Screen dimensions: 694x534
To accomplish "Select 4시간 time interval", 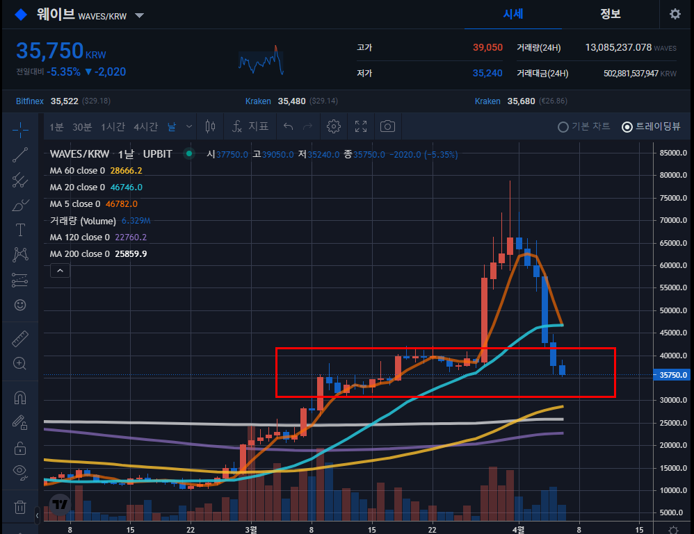I will coord(146,127).
